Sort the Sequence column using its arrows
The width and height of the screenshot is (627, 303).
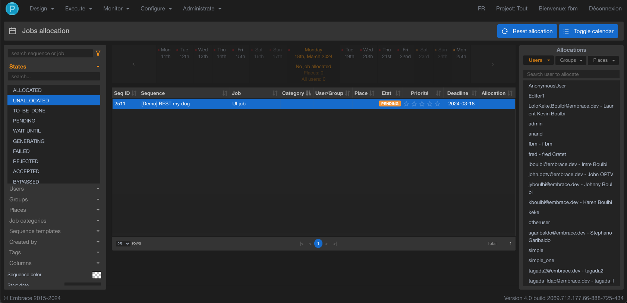coord(225,93)
